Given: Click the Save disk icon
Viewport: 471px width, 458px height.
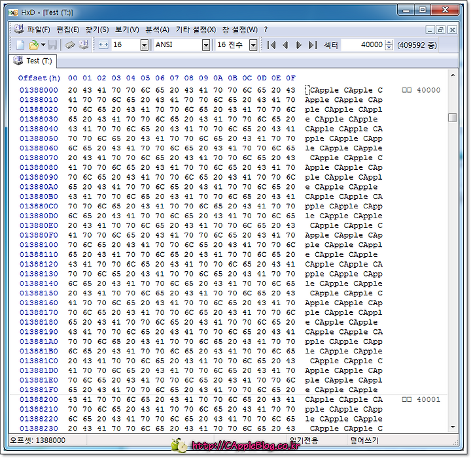Looking at the screenshot, I should [52, 45].
